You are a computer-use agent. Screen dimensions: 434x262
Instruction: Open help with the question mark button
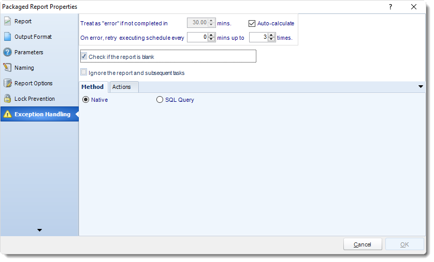(390, 7)
